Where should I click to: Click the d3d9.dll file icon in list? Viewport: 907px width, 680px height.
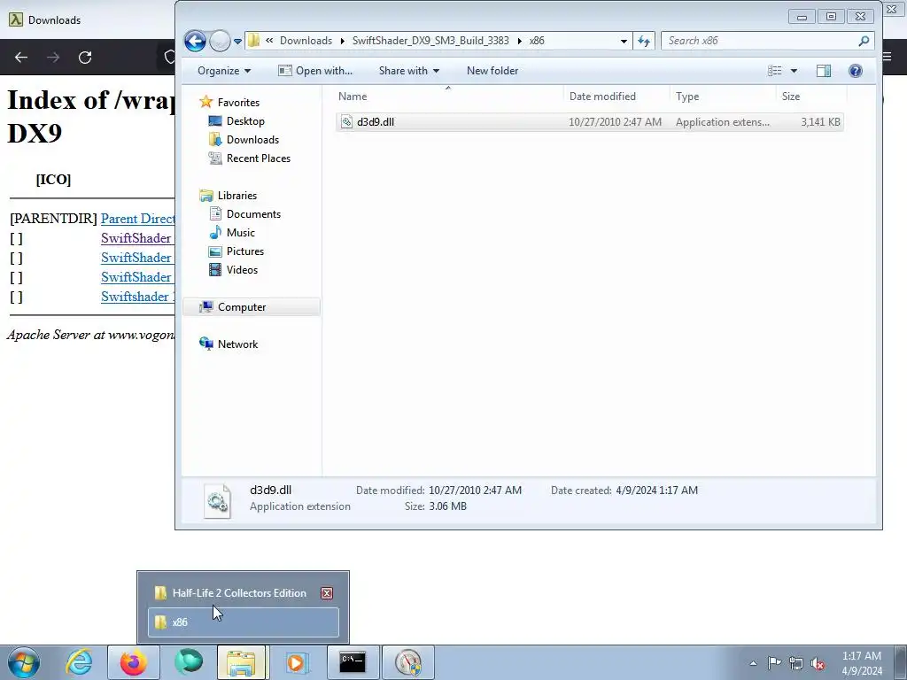[x=346, y=122]
